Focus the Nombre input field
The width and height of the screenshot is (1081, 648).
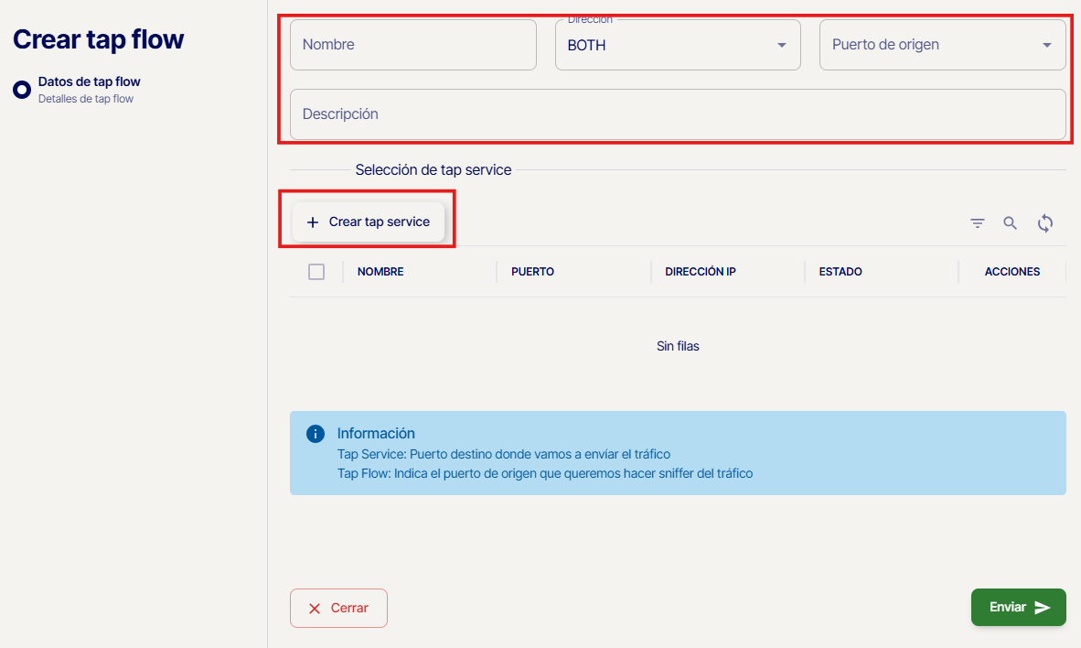(x=412, y=45)
